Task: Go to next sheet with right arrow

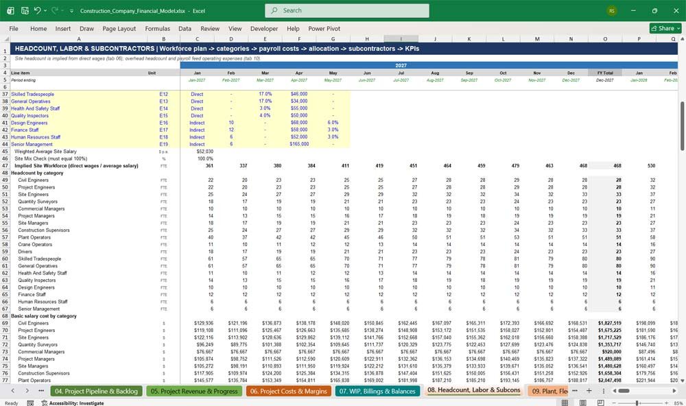Action: [27, 391]
